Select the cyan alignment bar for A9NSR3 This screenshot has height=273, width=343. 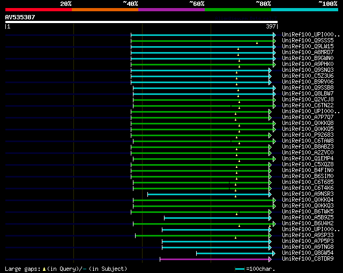(x=208, y=194)
